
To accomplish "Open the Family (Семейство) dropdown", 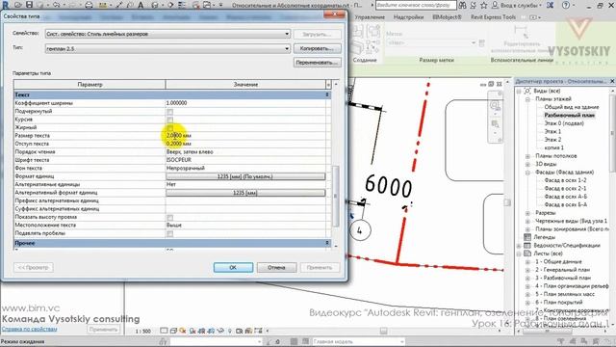I will click(x=167, y=34).
